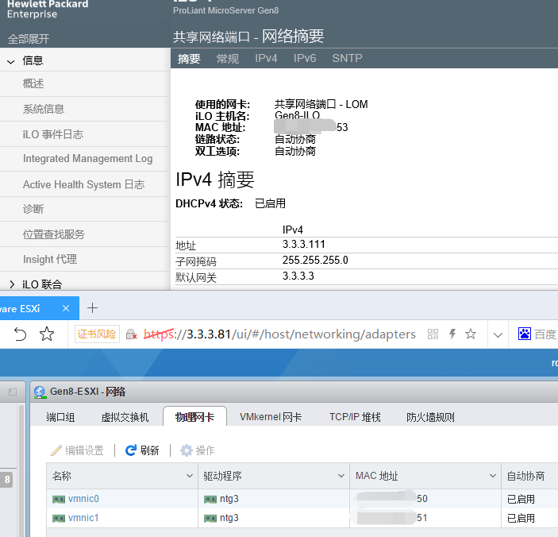Viewport: 558px width, 537px height.
Task: Click the IPv4 address 3.3.3.111
Action: tap(304, 245)
